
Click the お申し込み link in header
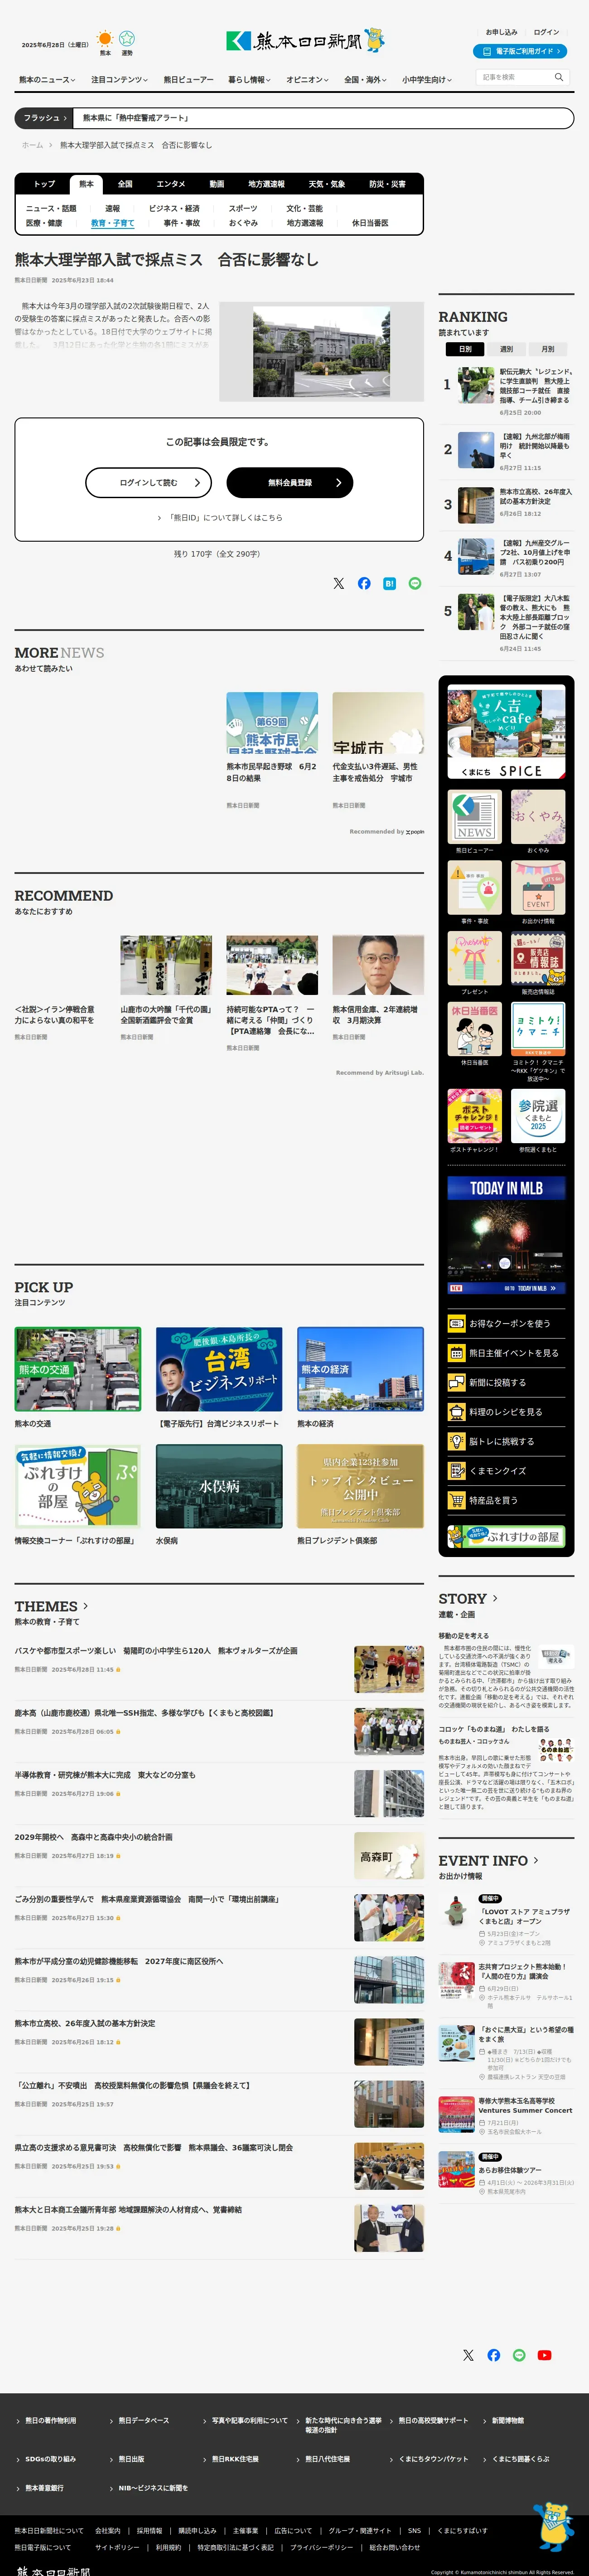(x=501, y=32)
